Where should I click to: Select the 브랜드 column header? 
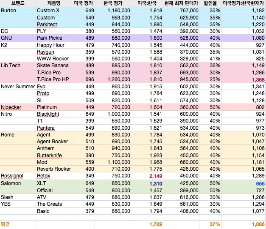pyautogui.click(x=18, y=3)
